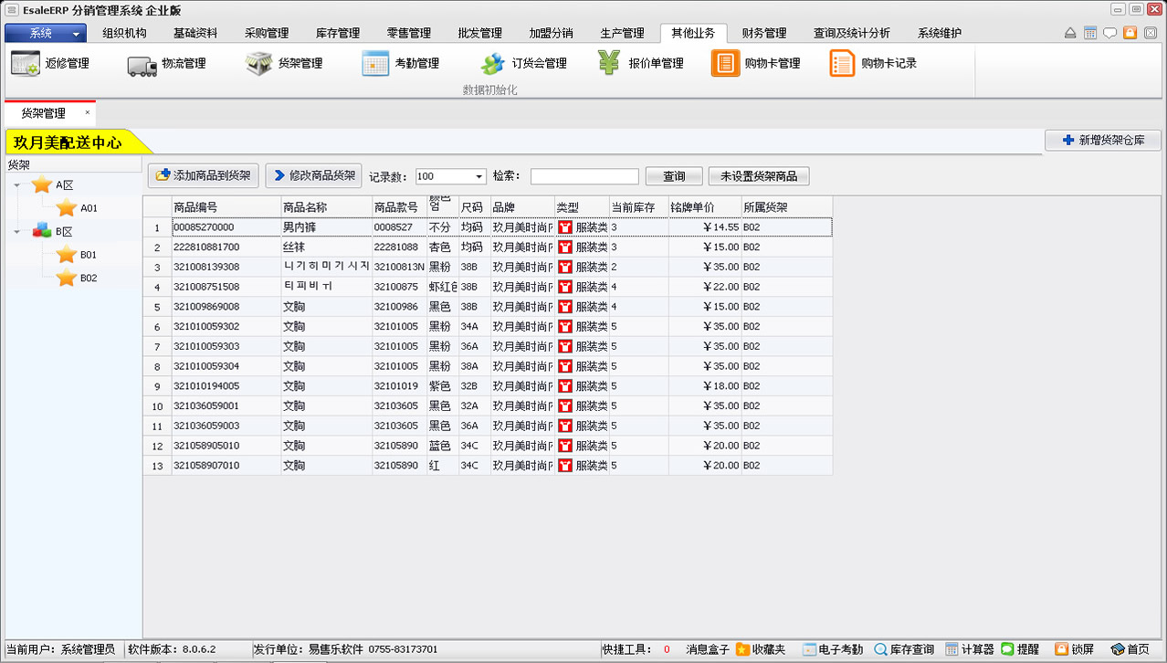Open 返修管理 repair management icon

tap(25, 64)
